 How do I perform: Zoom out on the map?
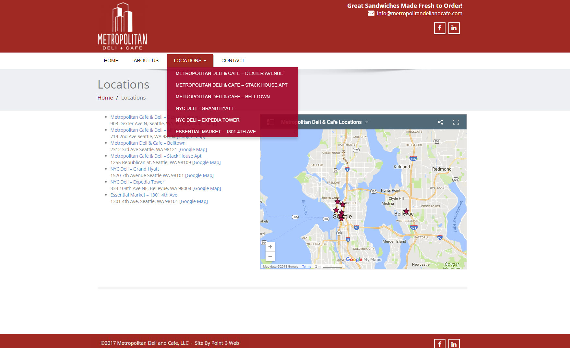[x=270, y=256]
